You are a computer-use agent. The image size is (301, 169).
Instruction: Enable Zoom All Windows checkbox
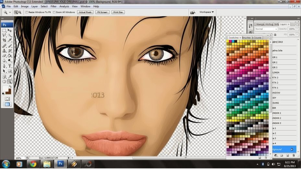tap(54, 12)
